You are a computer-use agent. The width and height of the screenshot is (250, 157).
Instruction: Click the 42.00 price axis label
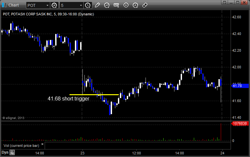[x=237, y=67]
